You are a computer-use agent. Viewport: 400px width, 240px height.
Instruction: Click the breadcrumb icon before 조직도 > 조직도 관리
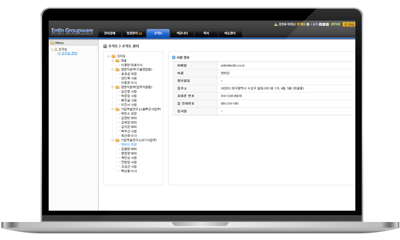tap(105, 46)
